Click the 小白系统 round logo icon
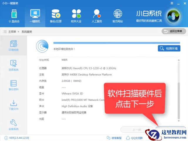 coord(173,16)
